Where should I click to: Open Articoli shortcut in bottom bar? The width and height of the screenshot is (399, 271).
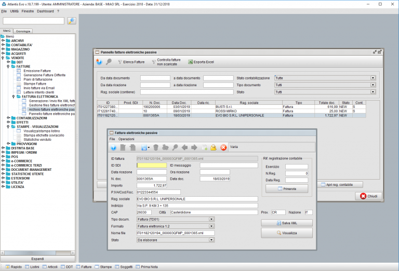50,267
